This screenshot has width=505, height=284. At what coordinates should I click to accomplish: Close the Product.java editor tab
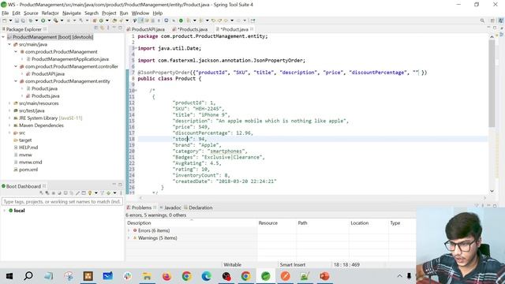point(252,29)
